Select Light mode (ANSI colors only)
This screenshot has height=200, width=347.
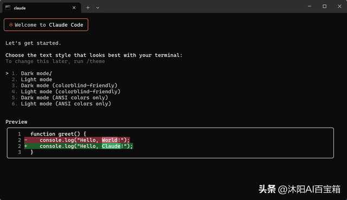coord(61,104)
